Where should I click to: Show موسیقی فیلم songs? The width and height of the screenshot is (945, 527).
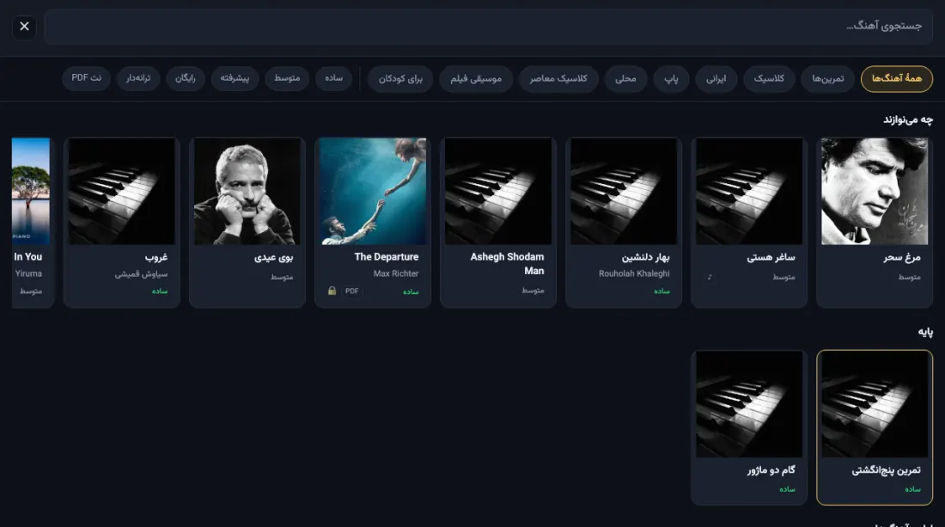click(x=476, y=79)
